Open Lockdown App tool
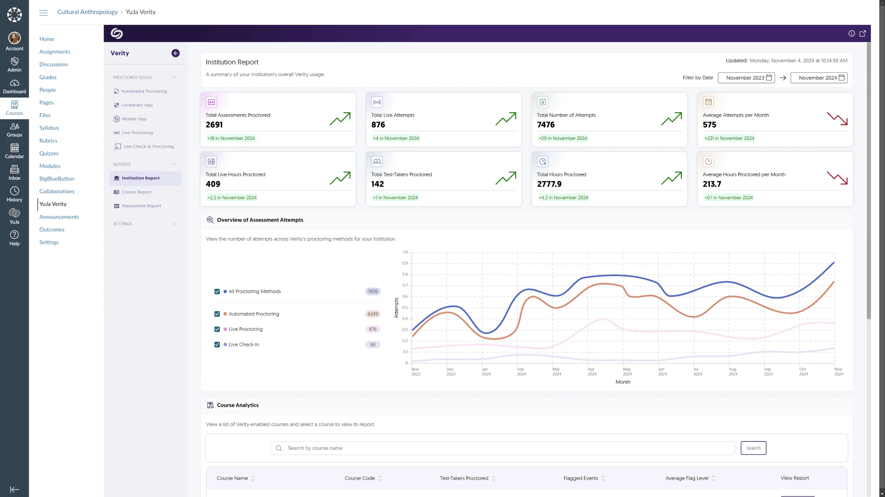The width and height of the screenshot is (885, 497). tap(133, 105)
